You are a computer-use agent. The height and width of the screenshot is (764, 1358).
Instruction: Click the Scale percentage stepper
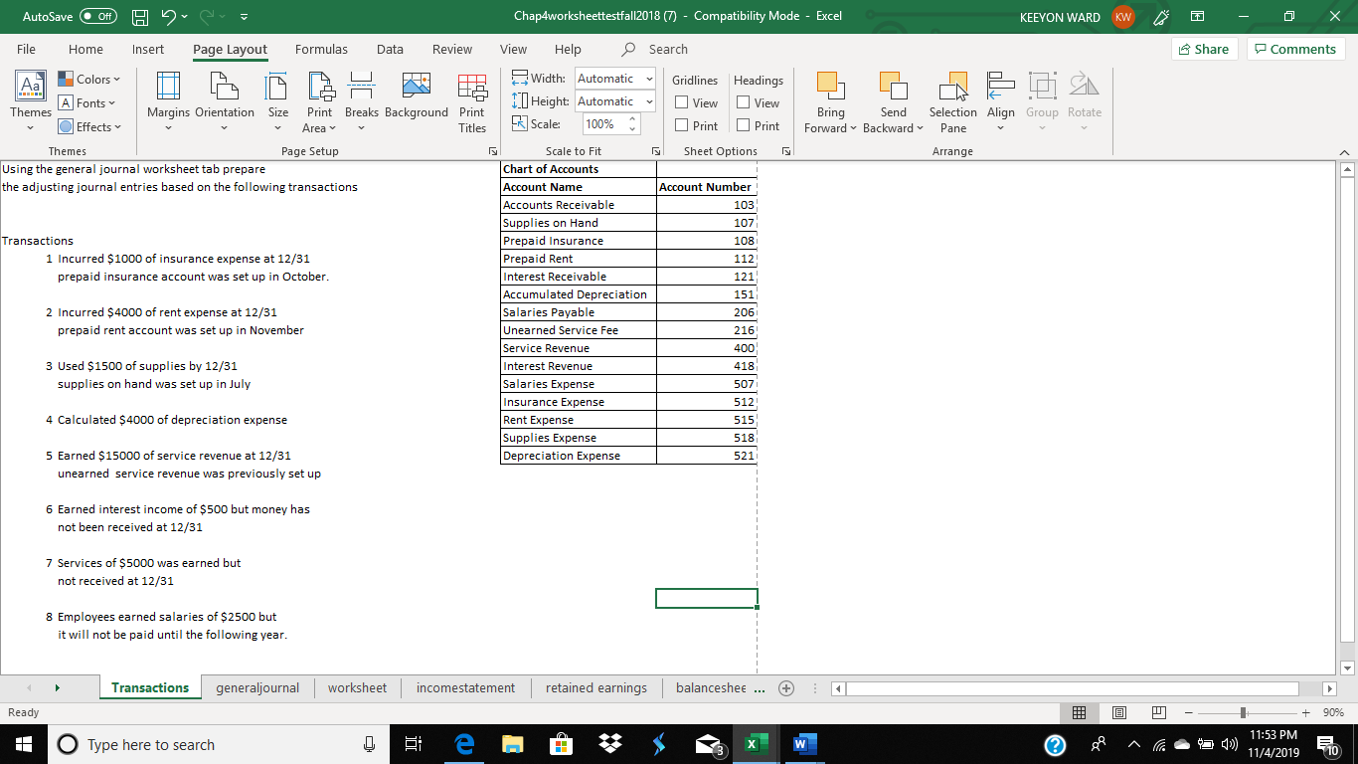click(x=630, y=124)
